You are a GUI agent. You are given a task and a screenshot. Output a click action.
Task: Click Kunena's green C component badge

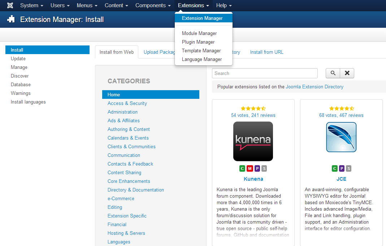[x=242, y=168]
